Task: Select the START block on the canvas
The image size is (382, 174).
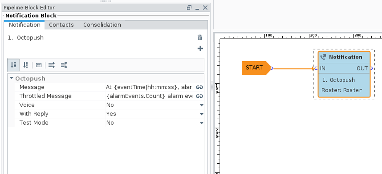Action: 254,68
